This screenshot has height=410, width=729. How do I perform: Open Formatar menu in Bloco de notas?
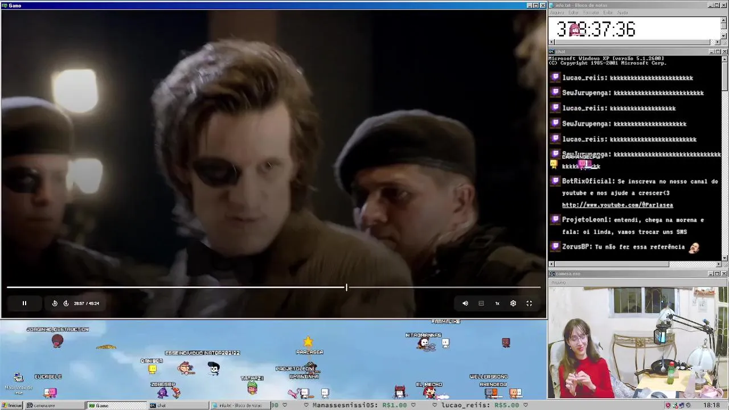pyautogui.click(x=591, y=13)
